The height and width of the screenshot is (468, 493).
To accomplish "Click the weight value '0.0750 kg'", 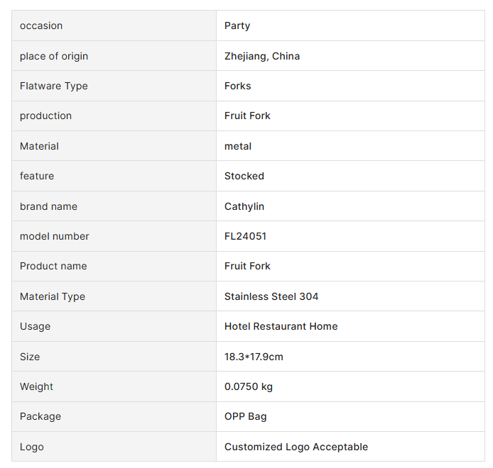I will pyautogui.click(x=249, y=386).
